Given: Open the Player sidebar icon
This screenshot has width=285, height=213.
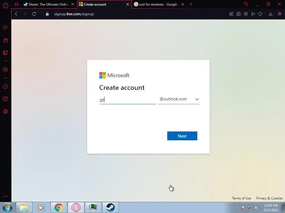Looking at the screenshot, I should [x=6, y=70].
